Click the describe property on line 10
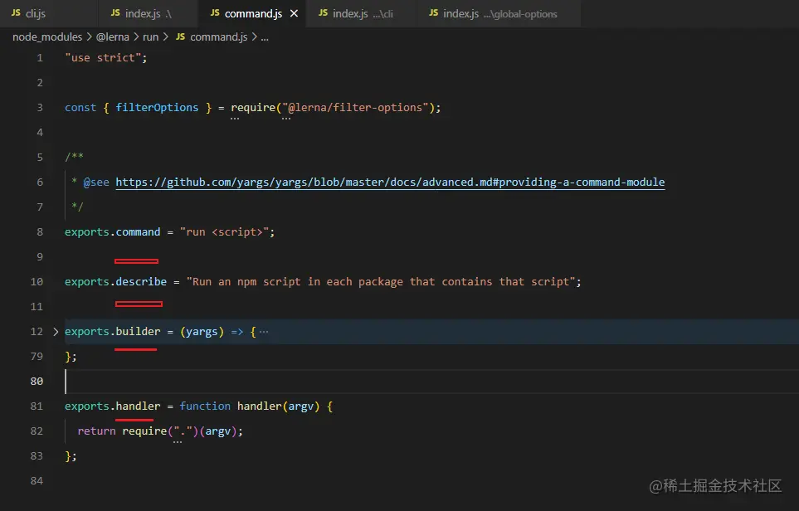The height and width of the screenshot is (511, 799). click(141, 282)
